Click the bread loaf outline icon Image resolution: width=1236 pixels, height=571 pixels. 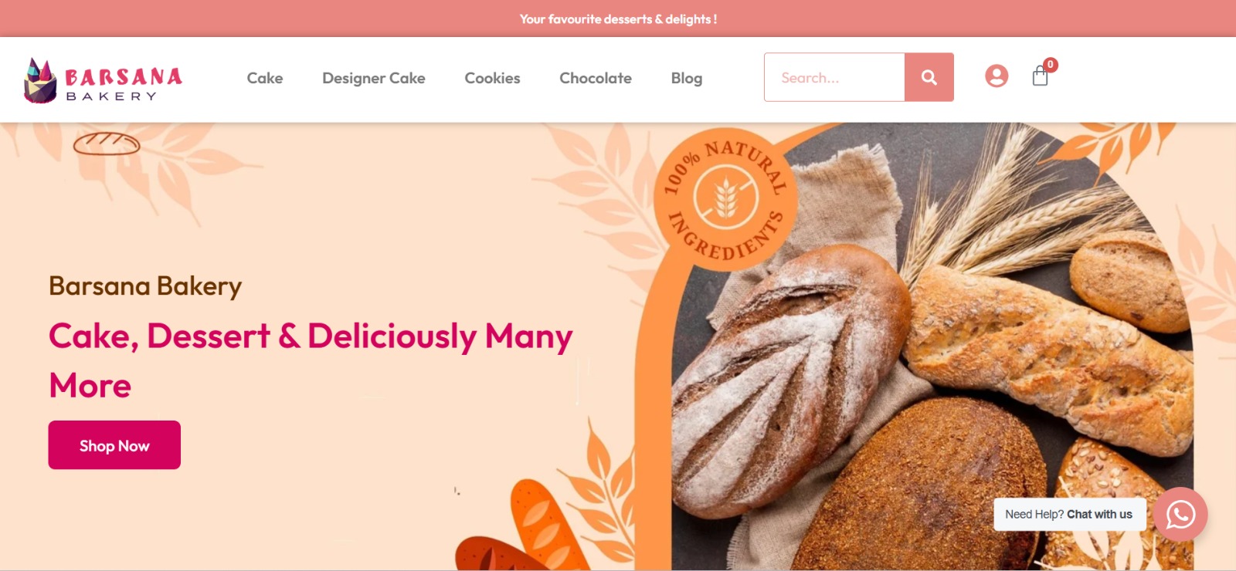[x=107, y=144]
